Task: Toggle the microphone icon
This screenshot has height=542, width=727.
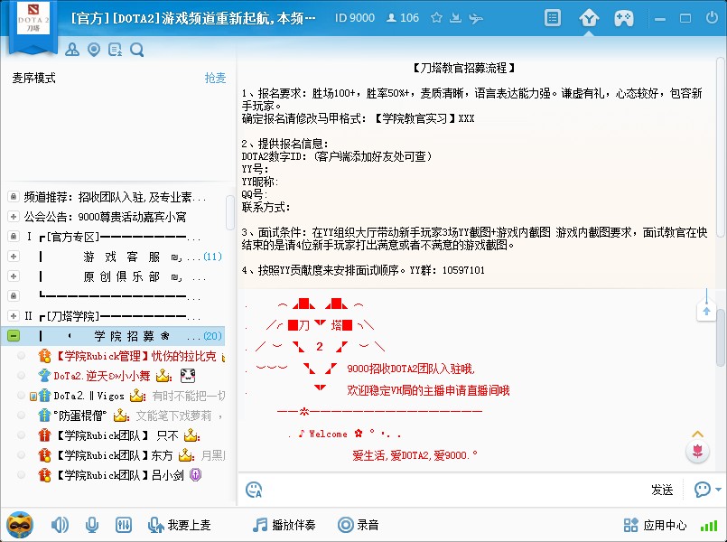Action: [x=92, y=525]
